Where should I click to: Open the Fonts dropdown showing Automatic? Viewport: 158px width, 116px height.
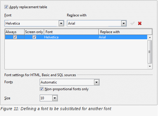click(97, 82)
